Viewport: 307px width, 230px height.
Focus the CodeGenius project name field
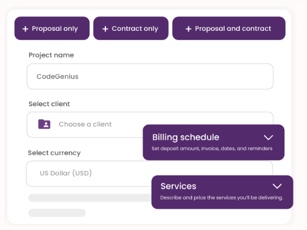coord(150,76)
